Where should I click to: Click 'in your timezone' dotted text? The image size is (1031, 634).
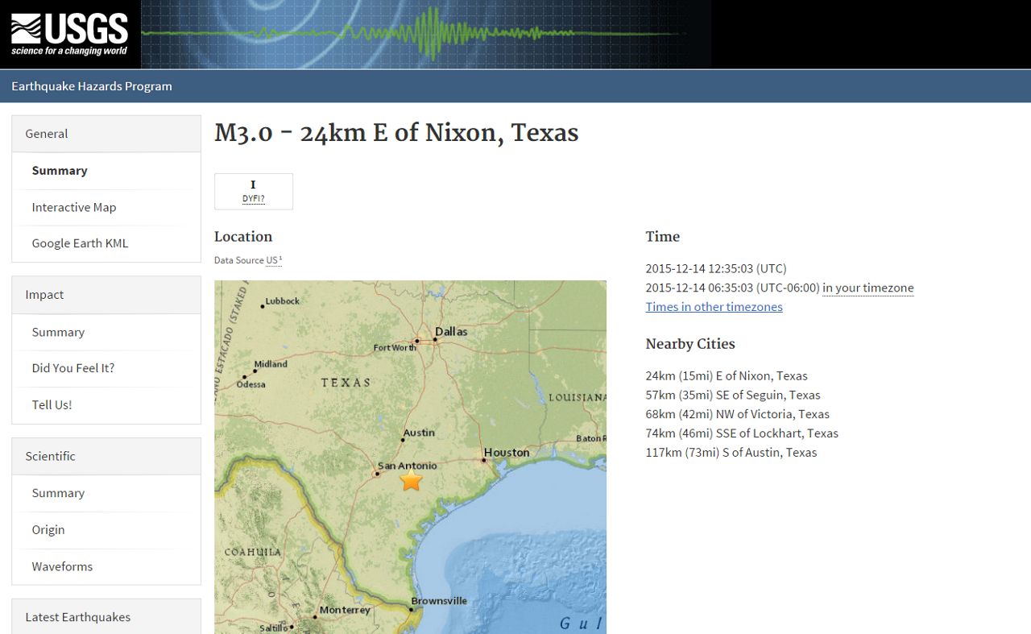coord(867,288)
